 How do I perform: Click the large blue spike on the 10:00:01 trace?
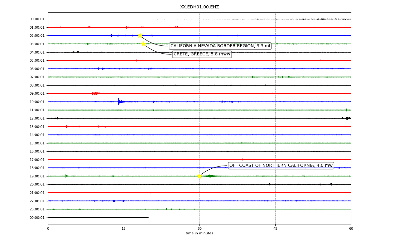pos(119,101)
